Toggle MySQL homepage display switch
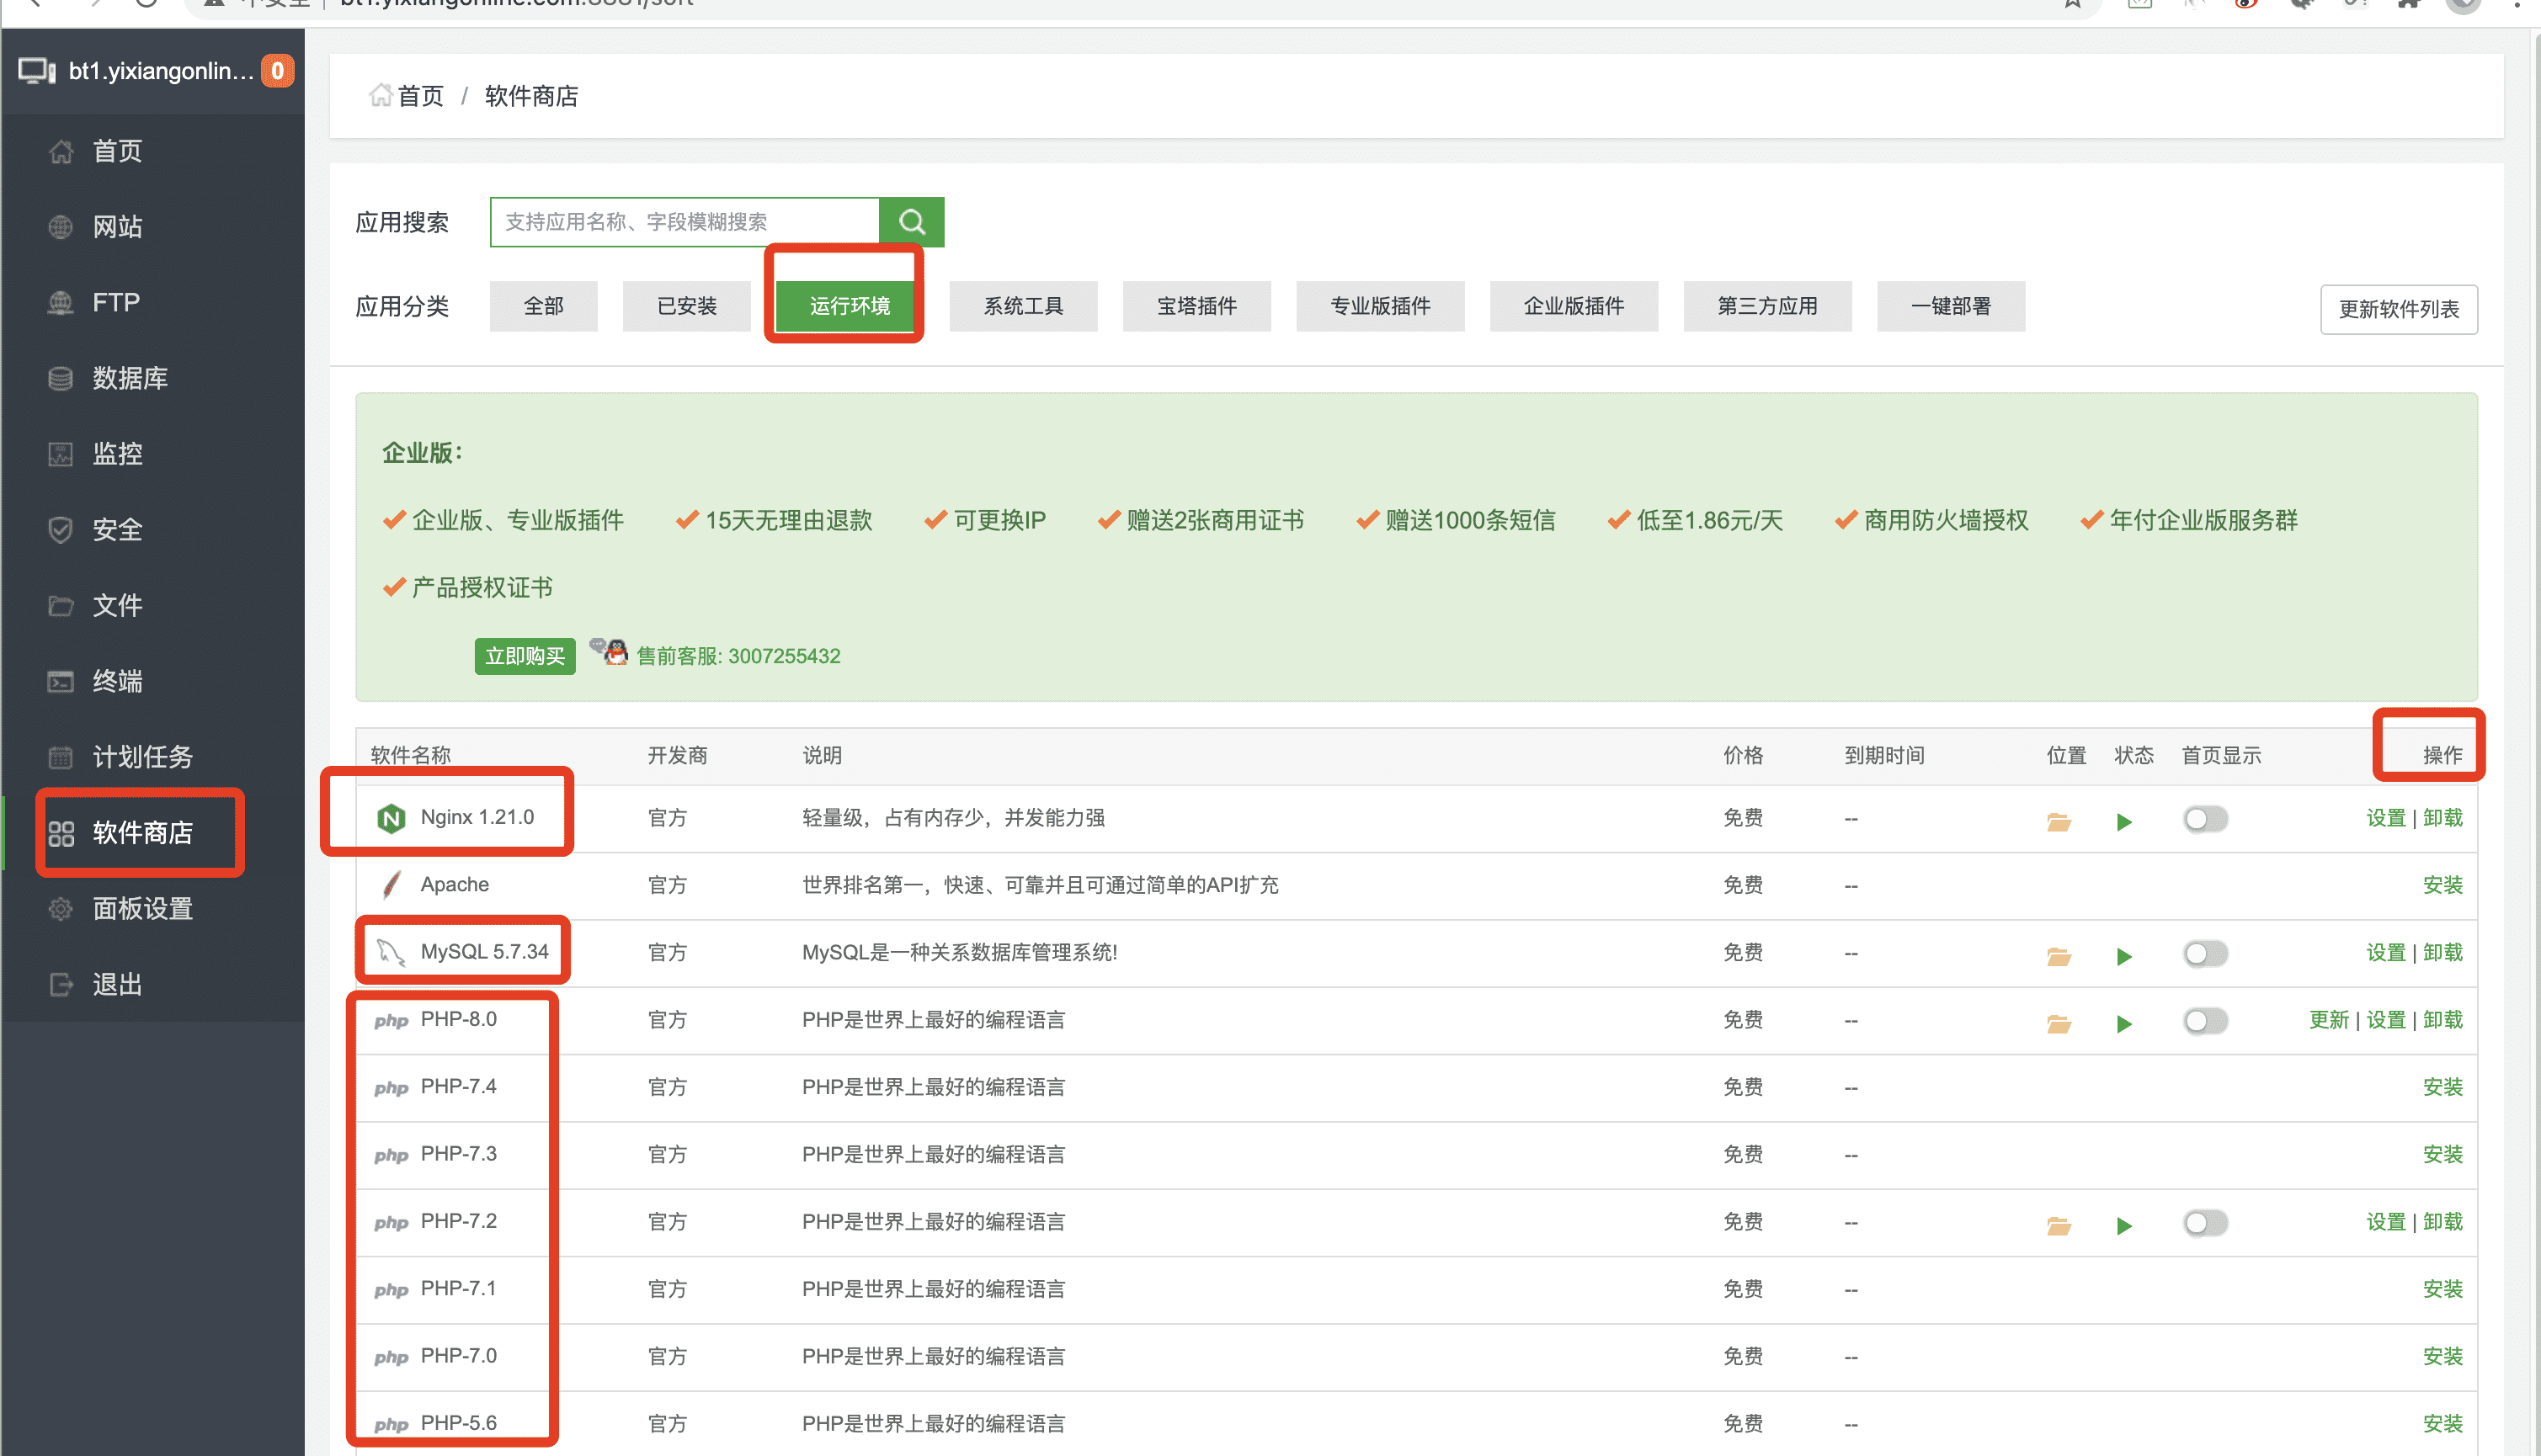The image size is (2541, 1456). [x=2205, y=954]
